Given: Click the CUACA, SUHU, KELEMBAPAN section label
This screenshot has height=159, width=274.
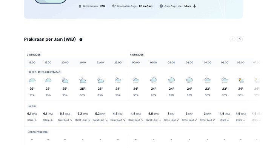Looking at the screenshot, I should pyautogui.click(x=45, y=72).
